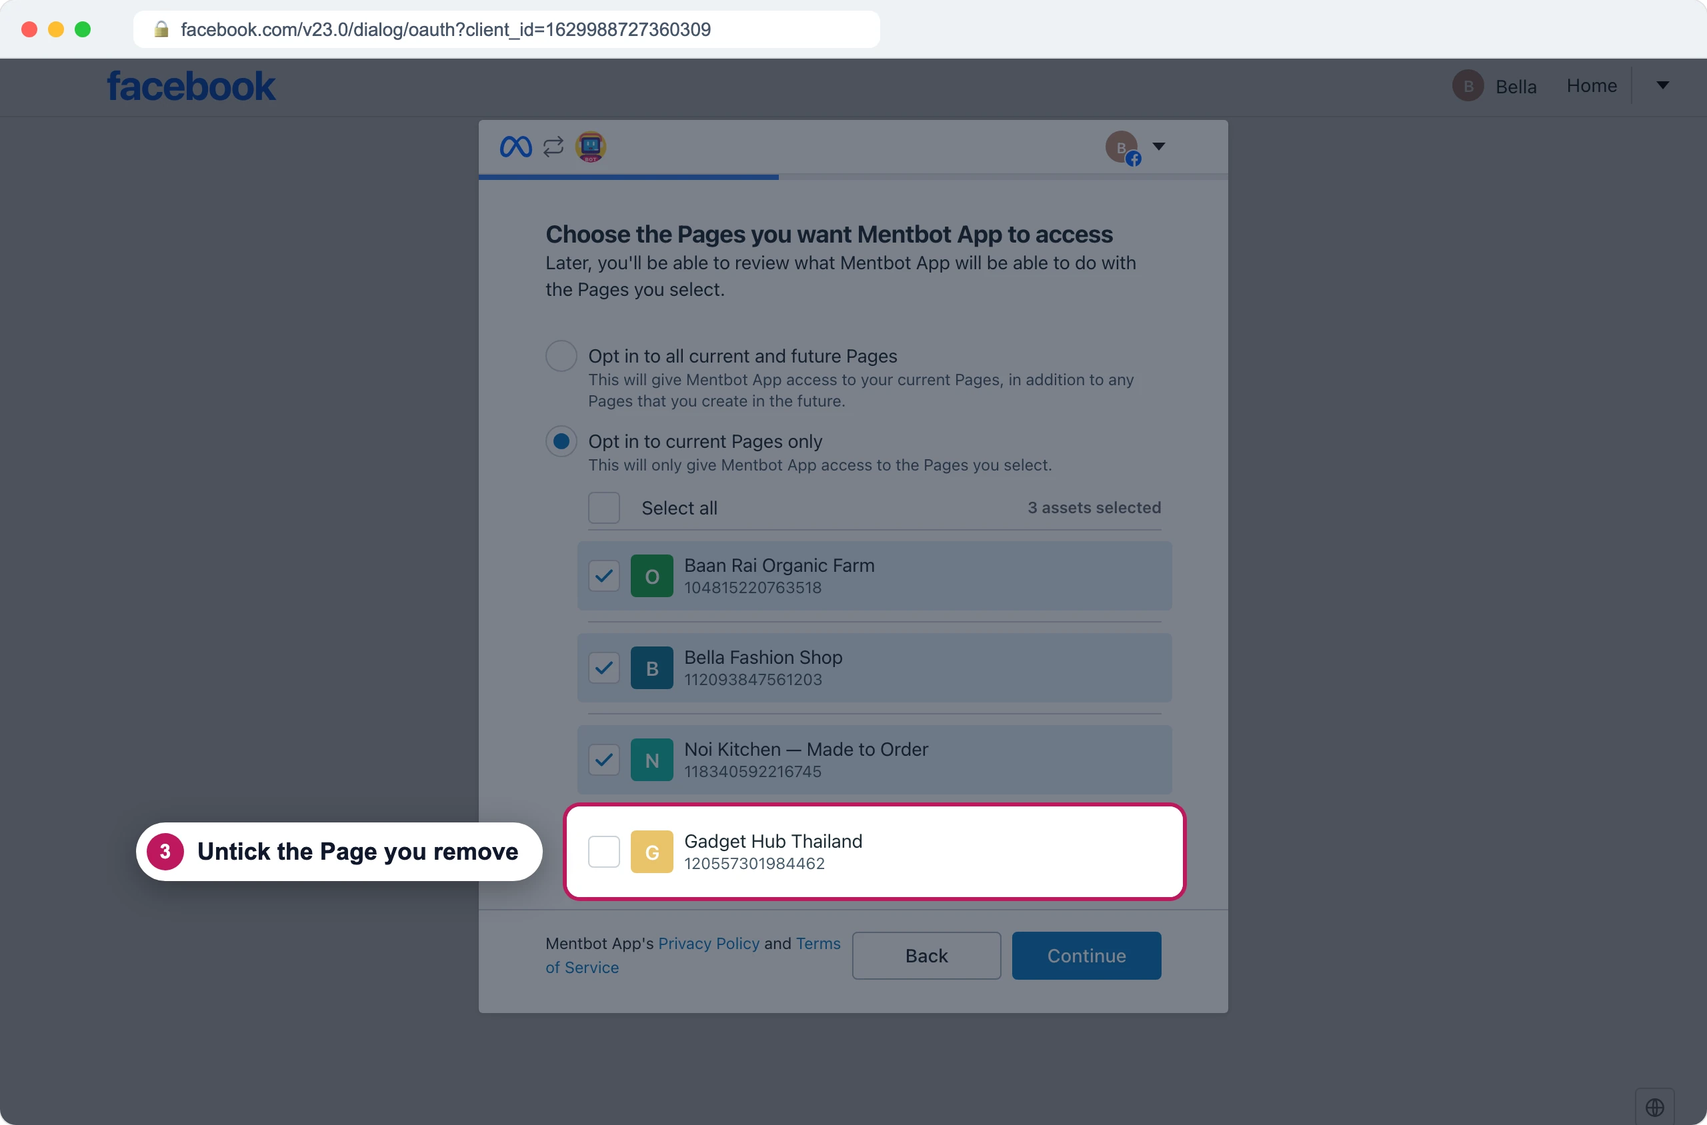The height and width of the screenshot is (1125, 1707).
Task: Click the teal N page avatar
Action: [x=651, y=760]
